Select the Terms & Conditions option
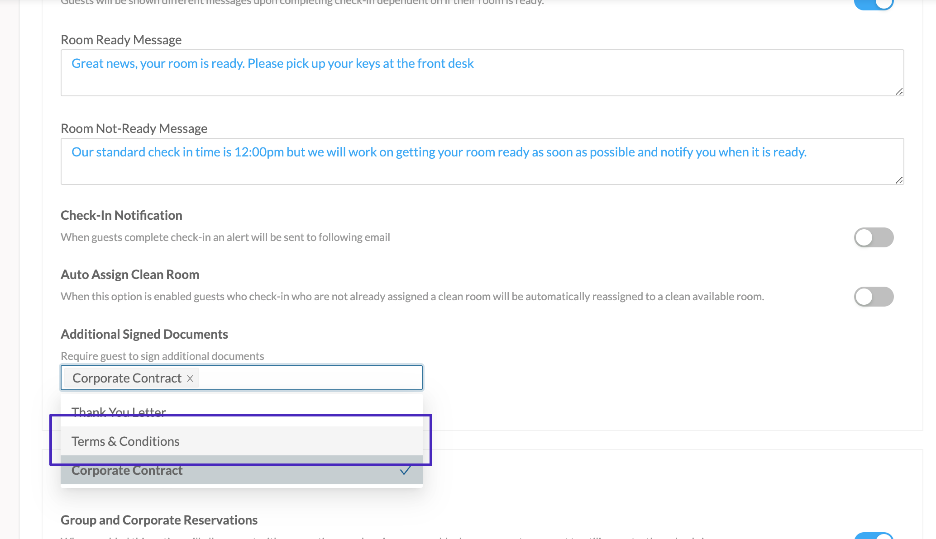936x539 pixels. (125, 441)
